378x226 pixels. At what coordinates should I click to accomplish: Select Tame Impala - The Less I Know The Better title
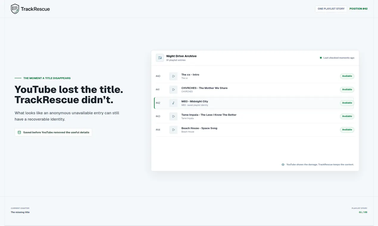(209, 115)
